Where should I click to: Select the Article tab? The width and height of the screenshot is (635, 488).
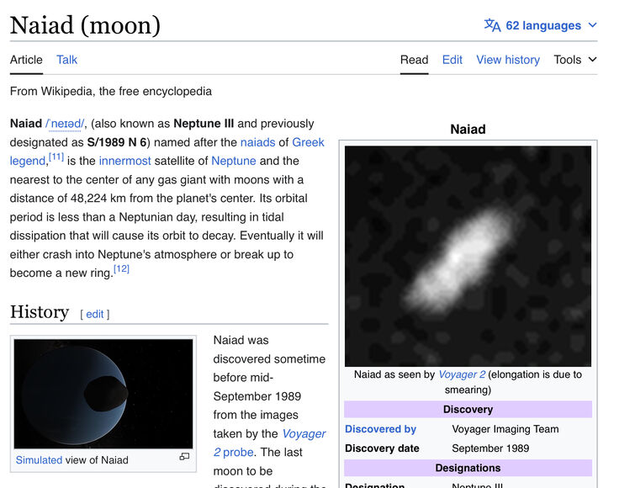26,60
